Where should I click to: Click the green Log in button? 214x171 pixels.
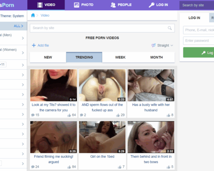pos(199,53)
